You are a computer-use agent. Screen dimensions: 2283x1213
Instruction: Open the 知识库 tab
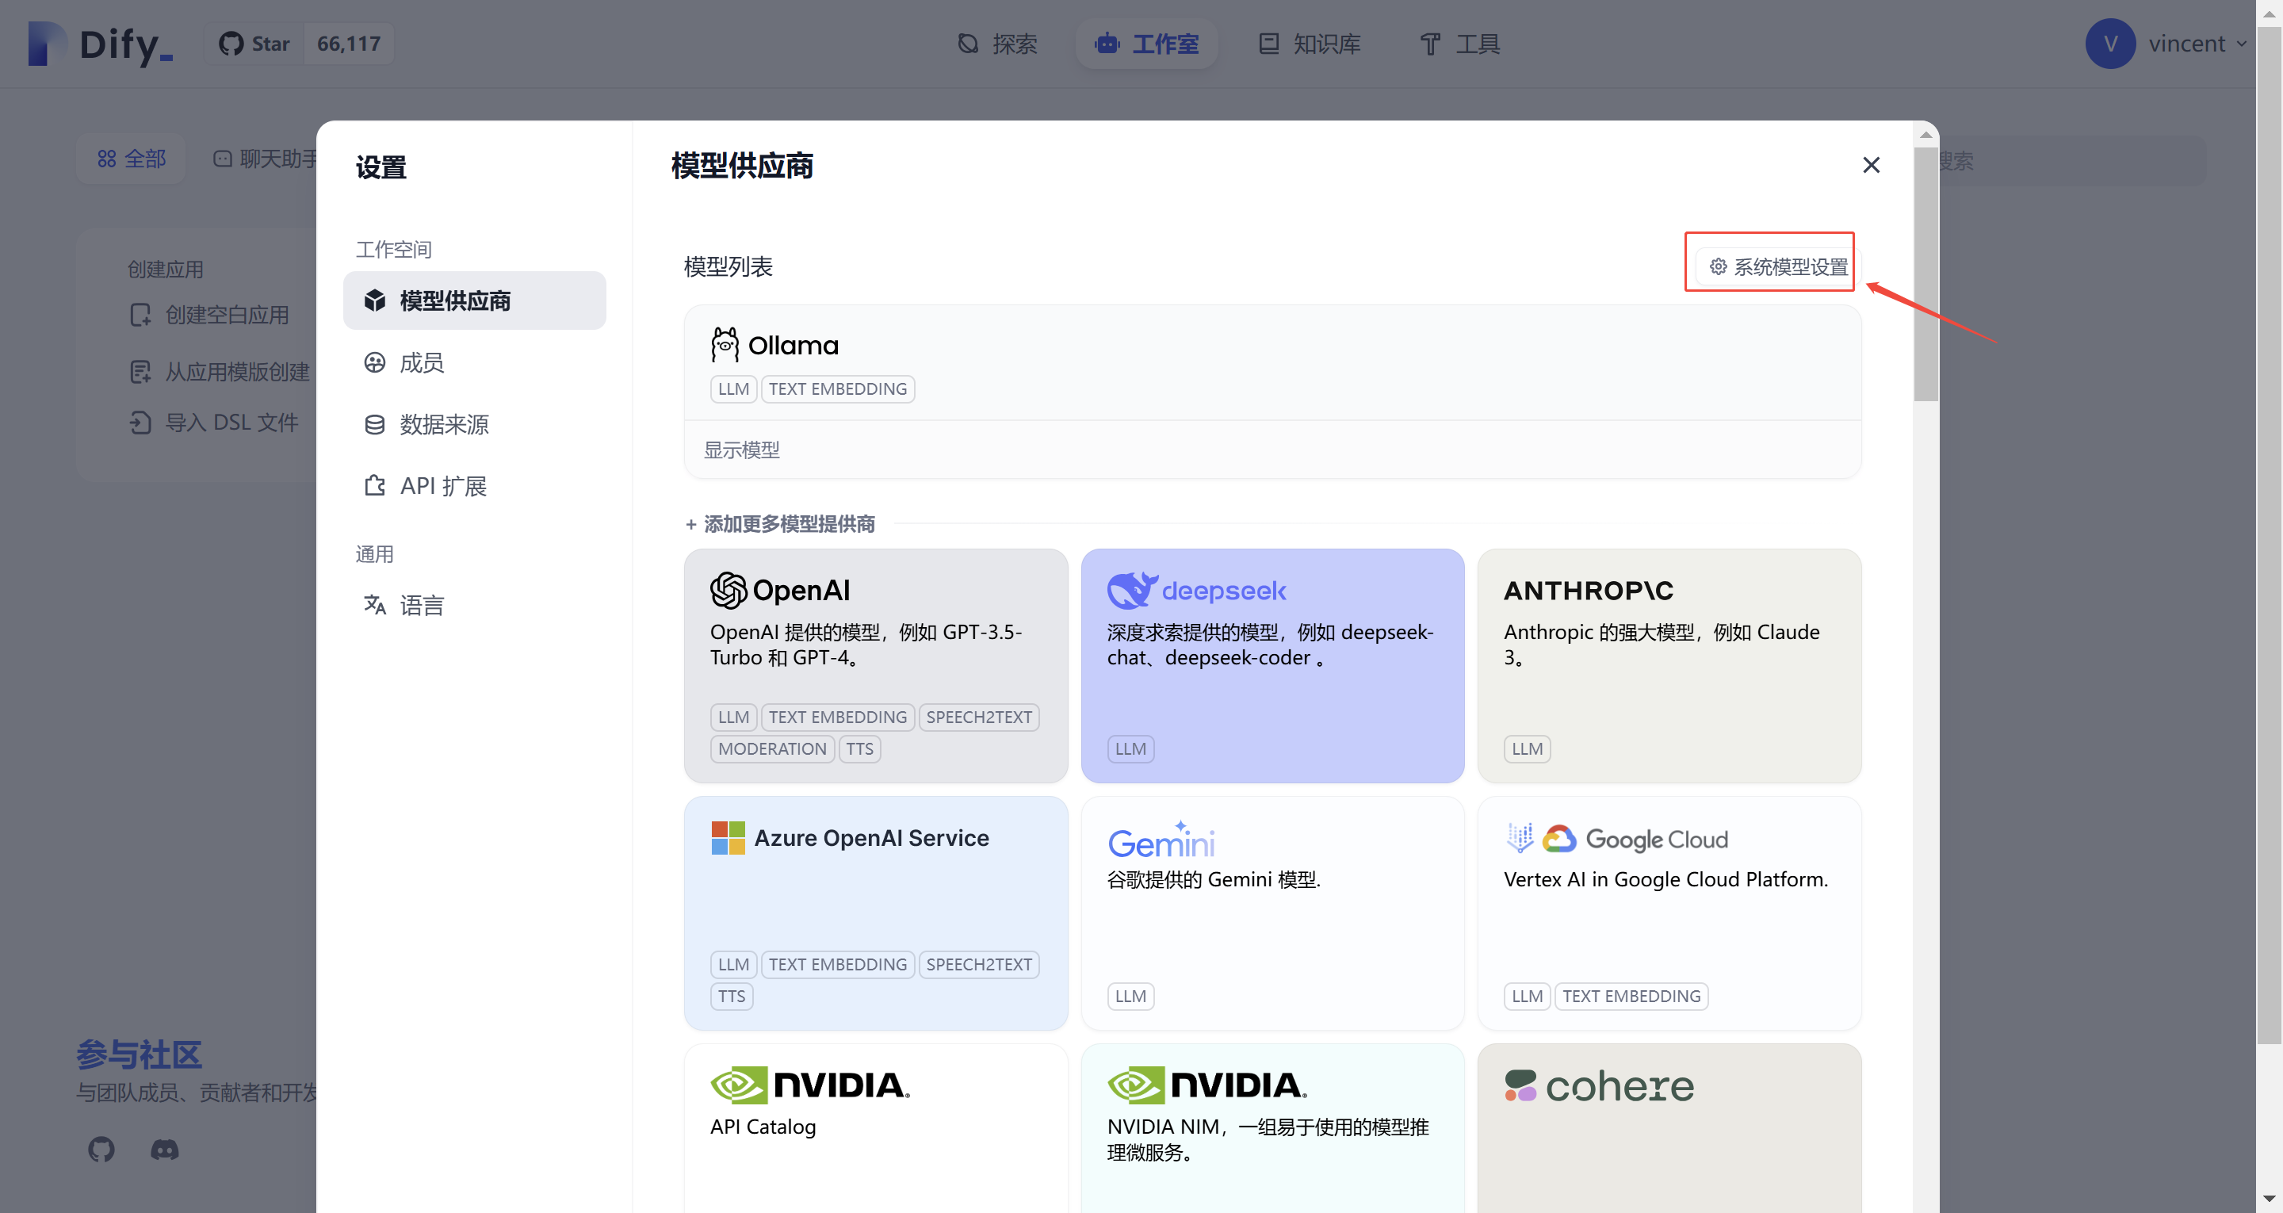[1309, 44]
